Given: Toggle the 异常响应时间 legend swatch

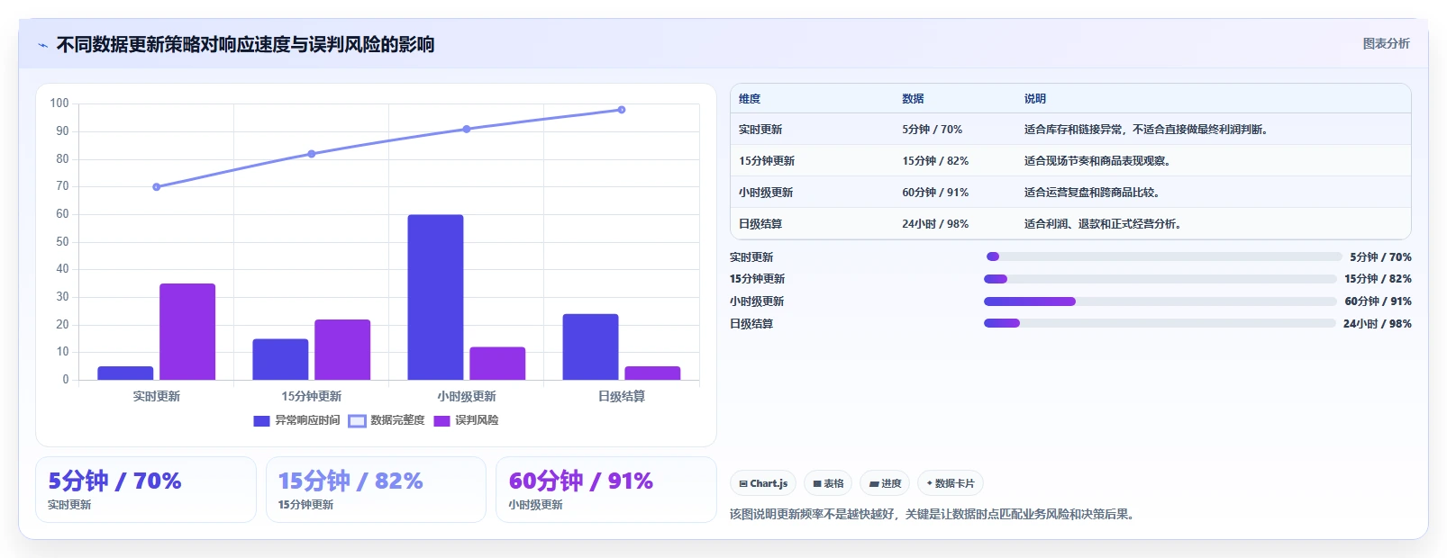Looking at the screenshot, I should [261, 420].
